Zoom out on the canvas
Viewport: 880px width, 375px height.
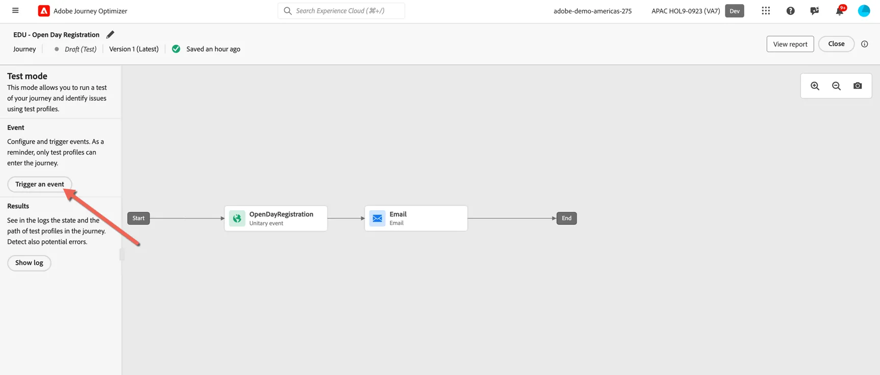[836, 86]
